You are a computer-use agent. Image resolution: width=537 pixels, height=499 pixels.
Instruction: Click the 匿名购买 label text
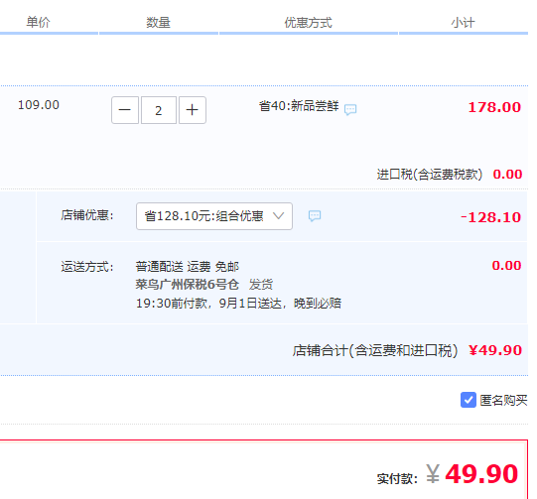point(503,400)
